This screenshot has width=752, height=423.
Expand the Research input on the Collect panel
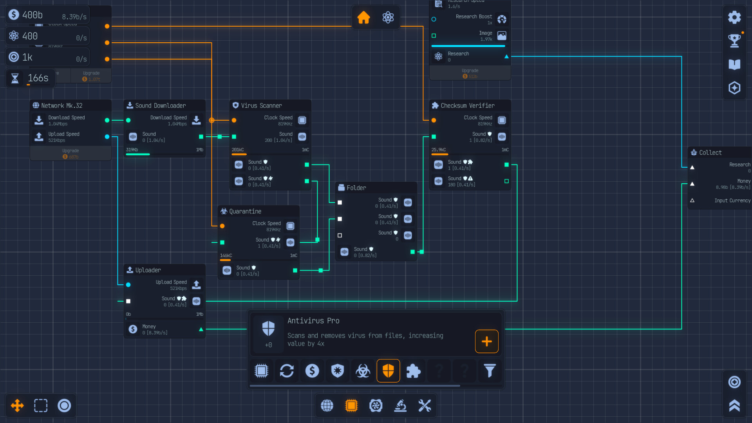click(692, 167)
